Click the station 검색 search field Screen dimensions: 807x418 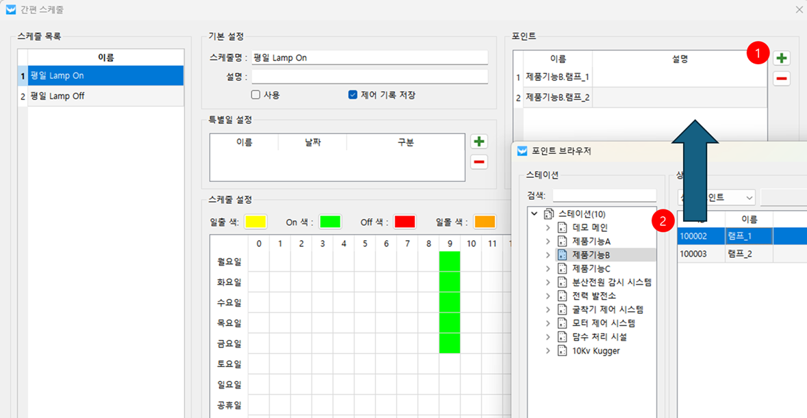coord(604,196)
